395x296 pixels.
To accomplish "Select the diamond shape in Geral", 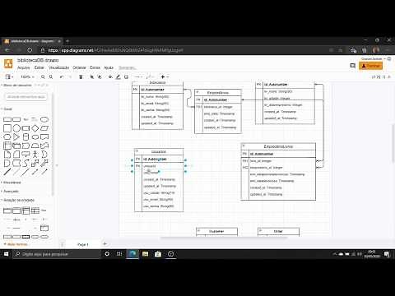I will (x=35, y=128).
